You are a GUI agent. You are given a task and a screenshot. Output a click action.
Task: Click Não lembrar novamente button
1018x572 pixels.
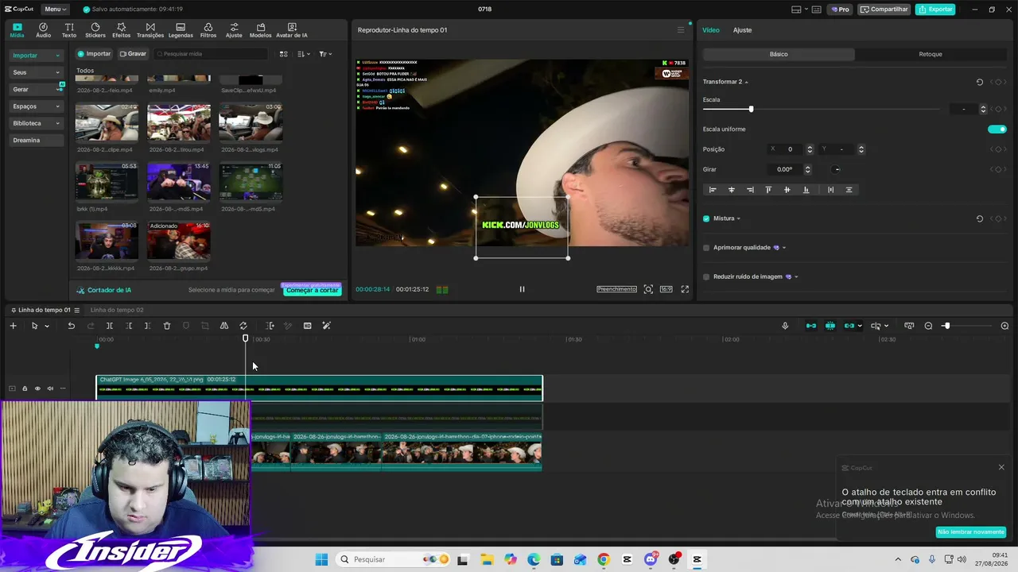point(971,532)
